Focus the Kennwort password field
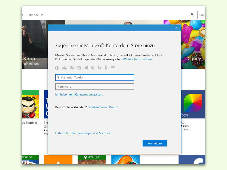Viewport: 227px width, 170px height. (94, 87)
